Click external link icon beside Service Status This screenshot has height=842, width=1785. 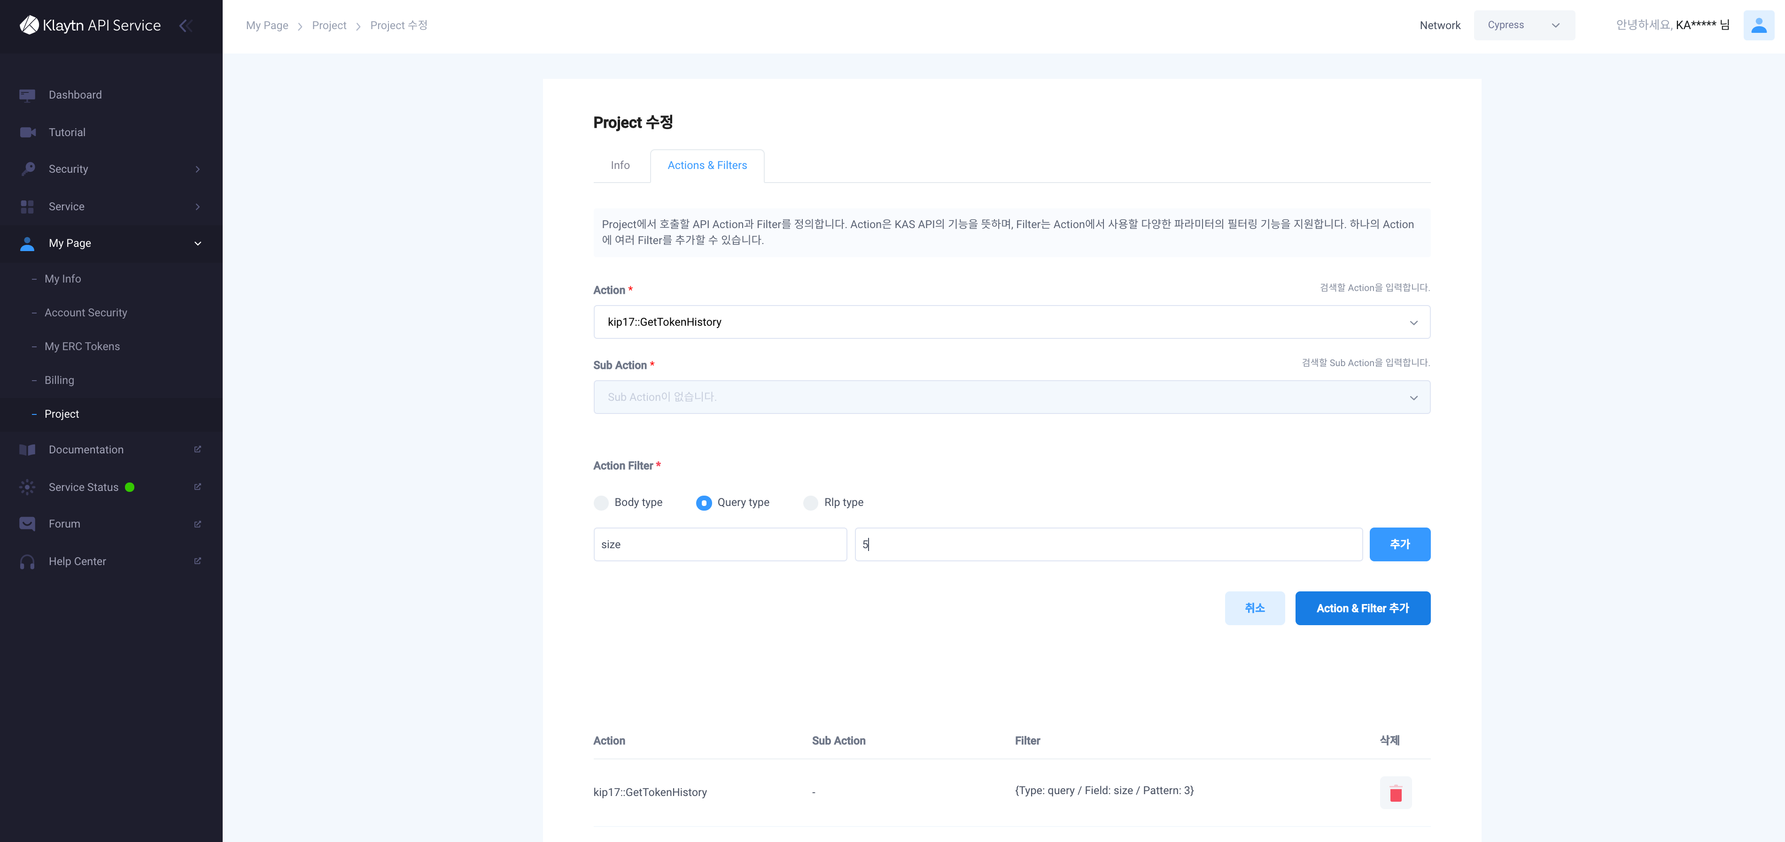(197, 487)
